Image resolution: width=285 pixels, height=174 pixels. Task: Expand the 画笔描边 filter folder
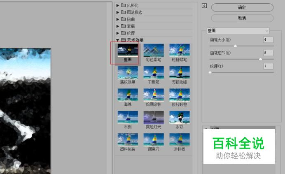[118, 12]
